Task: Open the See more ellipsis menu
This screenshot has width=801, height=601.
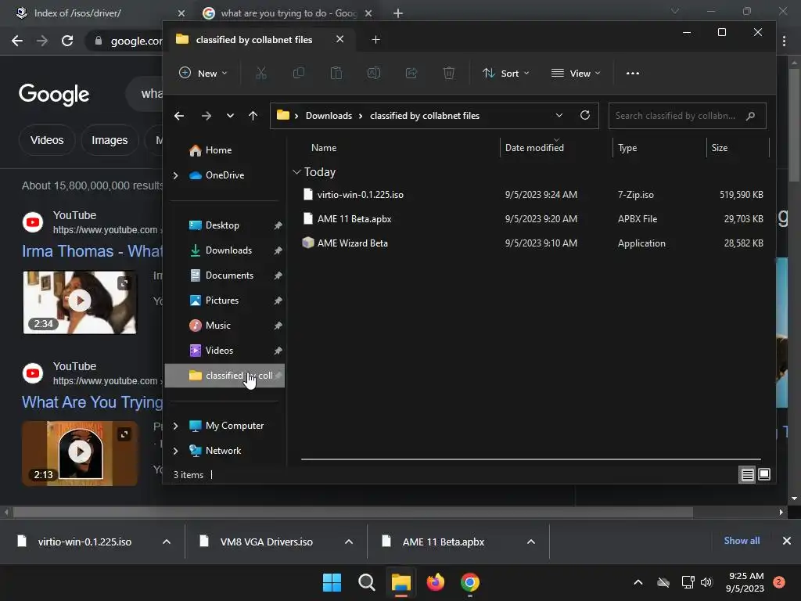Action: (632, 73)
